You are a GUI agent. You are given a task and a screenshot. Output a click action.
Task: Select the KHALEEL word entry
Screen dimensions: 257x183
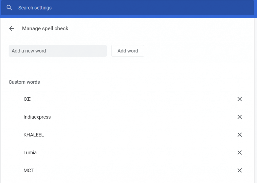(x=34, y=135)
